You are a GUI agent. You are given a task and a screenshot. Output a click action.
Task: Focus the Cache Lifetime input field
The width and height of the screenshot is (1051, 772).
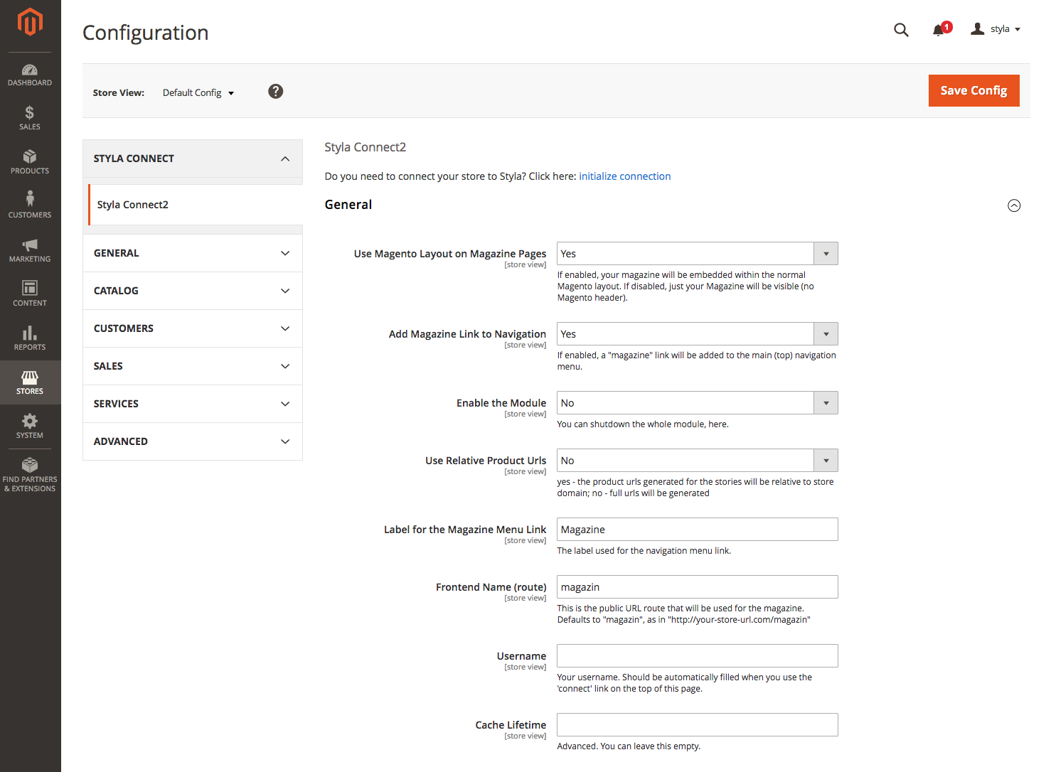[697, 725]
